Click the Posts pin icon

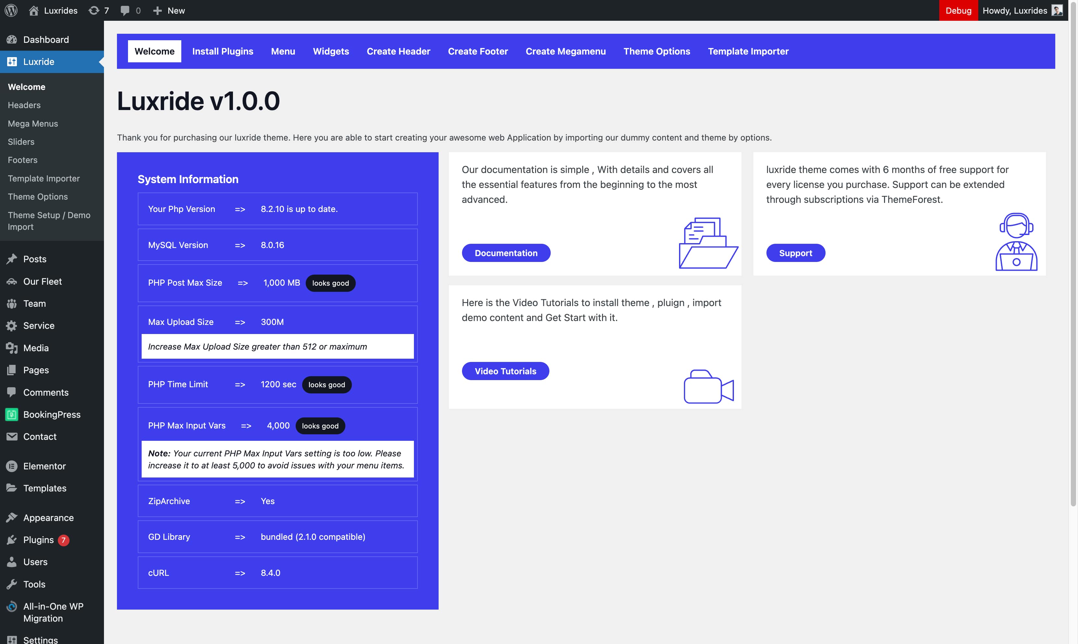(x=12, y=259)
